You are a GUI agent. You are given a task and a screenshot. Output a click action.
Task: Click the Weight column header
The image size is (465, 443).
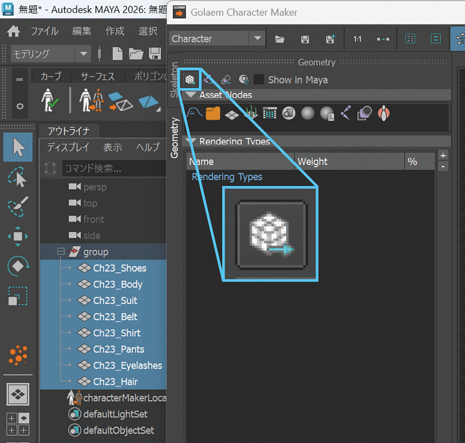pyautogui.click(x=349, y=161)
